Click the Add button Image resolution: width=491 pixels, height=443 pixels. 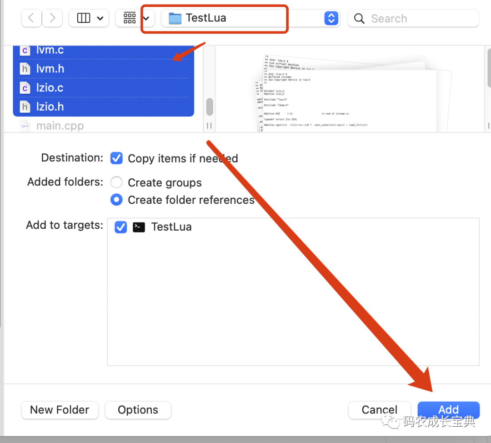[x=448, y=410]
